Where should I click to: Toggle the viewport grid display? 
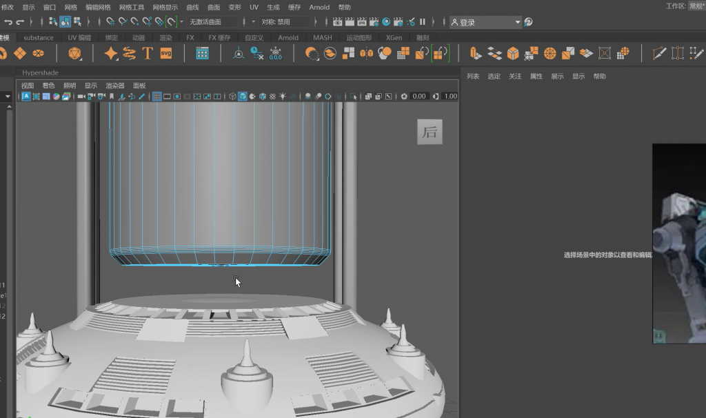pos(157,97)
